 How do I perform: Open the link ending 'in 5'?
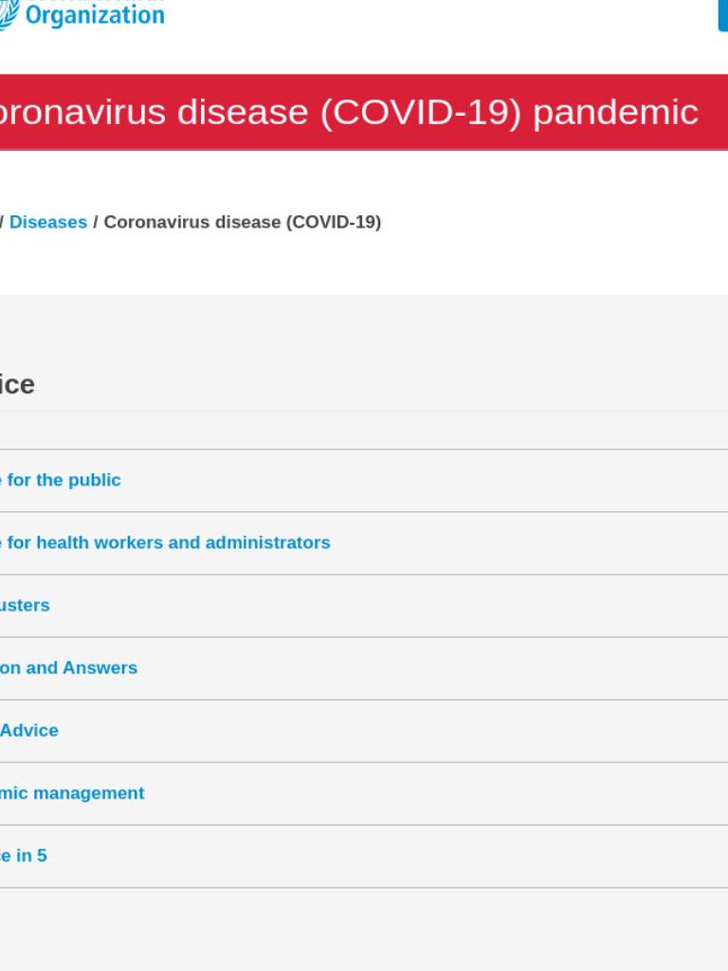pyautogui.click(x=24, y=855)
